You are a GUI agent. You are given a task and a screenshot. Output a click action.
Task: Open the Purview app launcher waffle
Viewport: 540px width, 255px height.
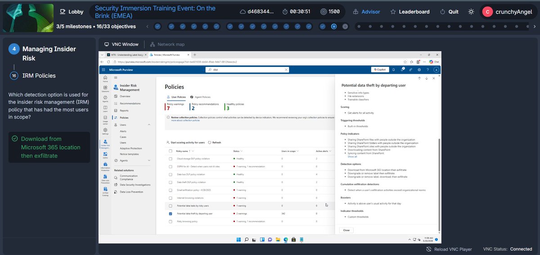pos(103,70)
